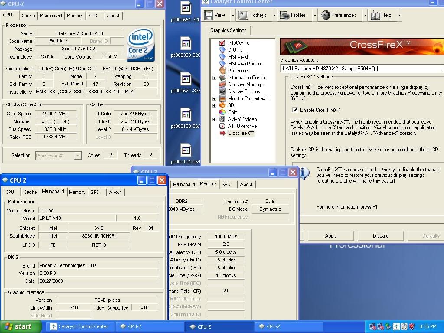Select desktop file pt0003E8.320
Viewport: 444px width, 333px height.
pyautogui.click(x=186, y=47)
